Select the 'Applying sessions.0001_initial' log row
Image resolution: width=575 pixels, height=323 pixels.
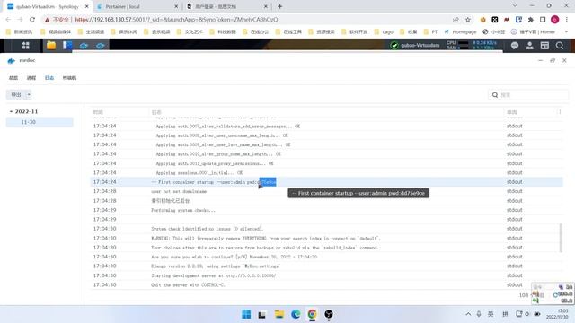[326, 172]
